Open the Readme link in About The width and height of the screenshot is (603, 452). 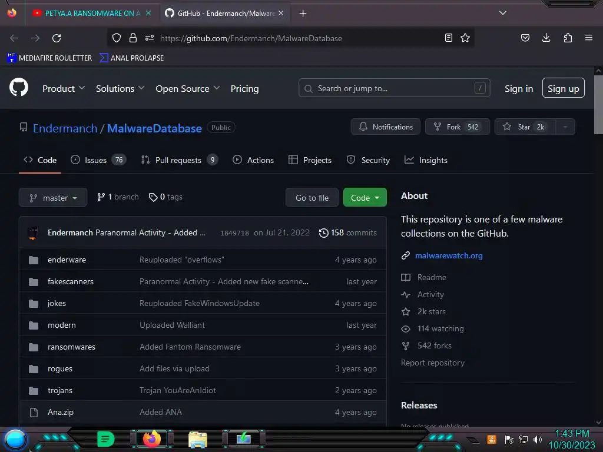click(423, 277)
